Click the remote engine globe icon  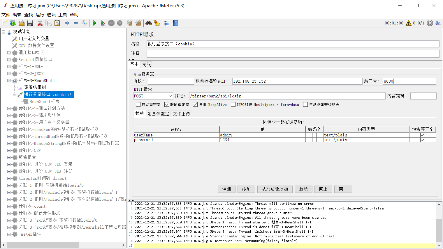[430, 23]
